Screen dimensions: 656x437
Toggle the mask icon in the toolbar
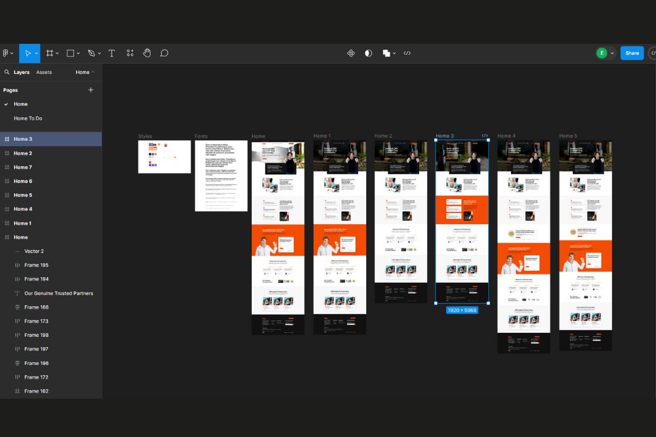pos(369,53)
